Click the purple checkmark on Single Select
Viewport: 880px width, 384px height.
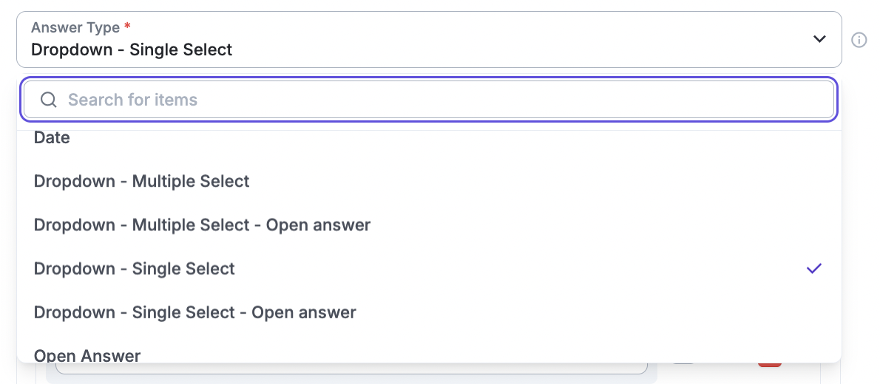813,269
